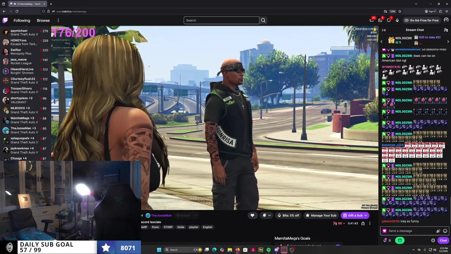Open HONEYxxo channel in sidebar

click(25, 42)
